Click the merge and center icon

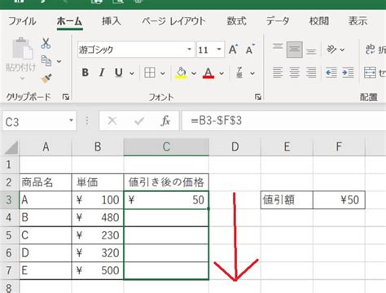(x=370, y=72)
